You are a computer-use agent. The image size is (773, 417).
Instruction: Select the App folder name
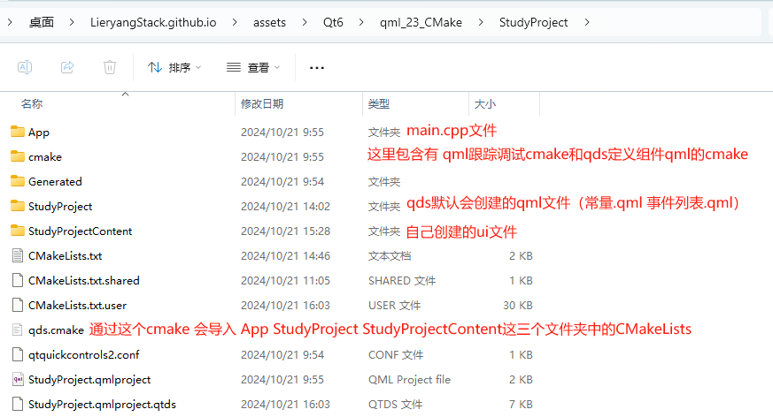(39, 133)
